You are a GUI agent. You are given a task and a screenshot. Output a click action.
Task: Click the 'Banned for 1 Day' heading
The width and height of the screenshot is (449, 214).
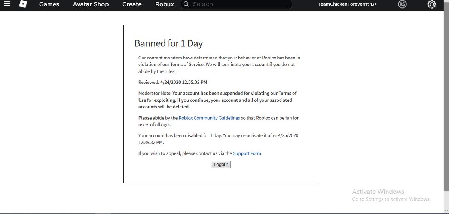point(168,43)
